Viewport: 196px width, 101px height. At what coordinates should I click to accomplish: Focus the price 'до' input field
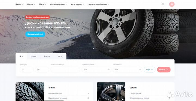(x=42, y=69)
